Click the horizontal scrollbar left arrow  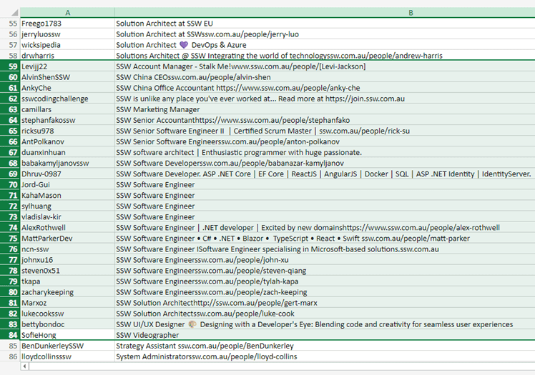tap(26, 367)
